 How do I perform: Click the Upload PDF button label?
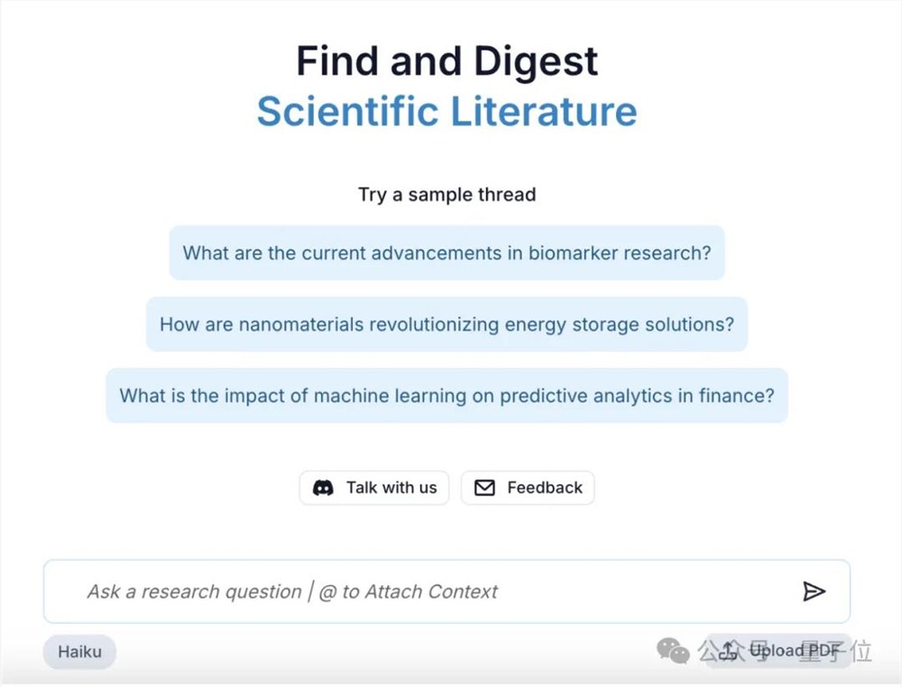coord(794,651)
